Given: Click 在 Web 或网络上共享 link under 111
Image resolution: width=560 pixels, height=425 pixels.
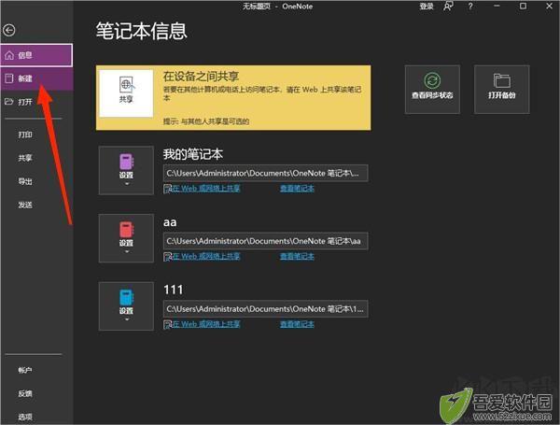Looking at the screenshot, I should point(206,324).
